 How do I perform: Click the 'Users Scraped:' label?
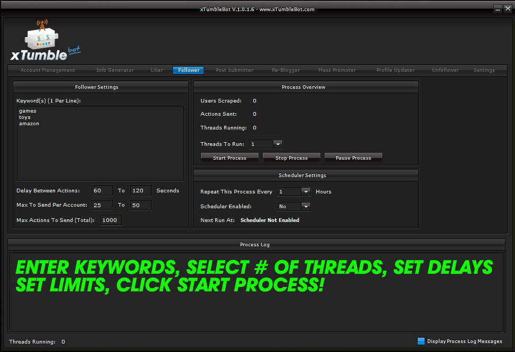coord(220,101)
